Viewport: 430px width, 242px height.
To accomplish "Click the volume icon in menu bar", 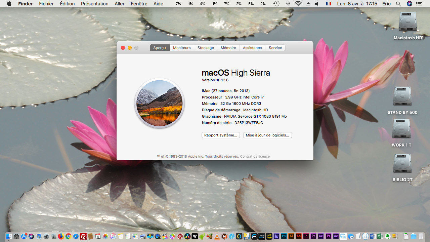I will tap(317, 4).
